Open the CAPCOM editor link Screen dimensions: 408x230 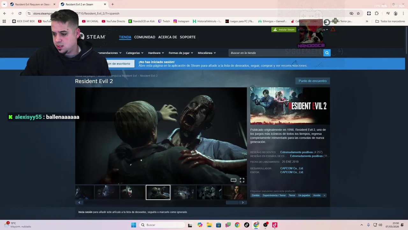click(292, 172)
